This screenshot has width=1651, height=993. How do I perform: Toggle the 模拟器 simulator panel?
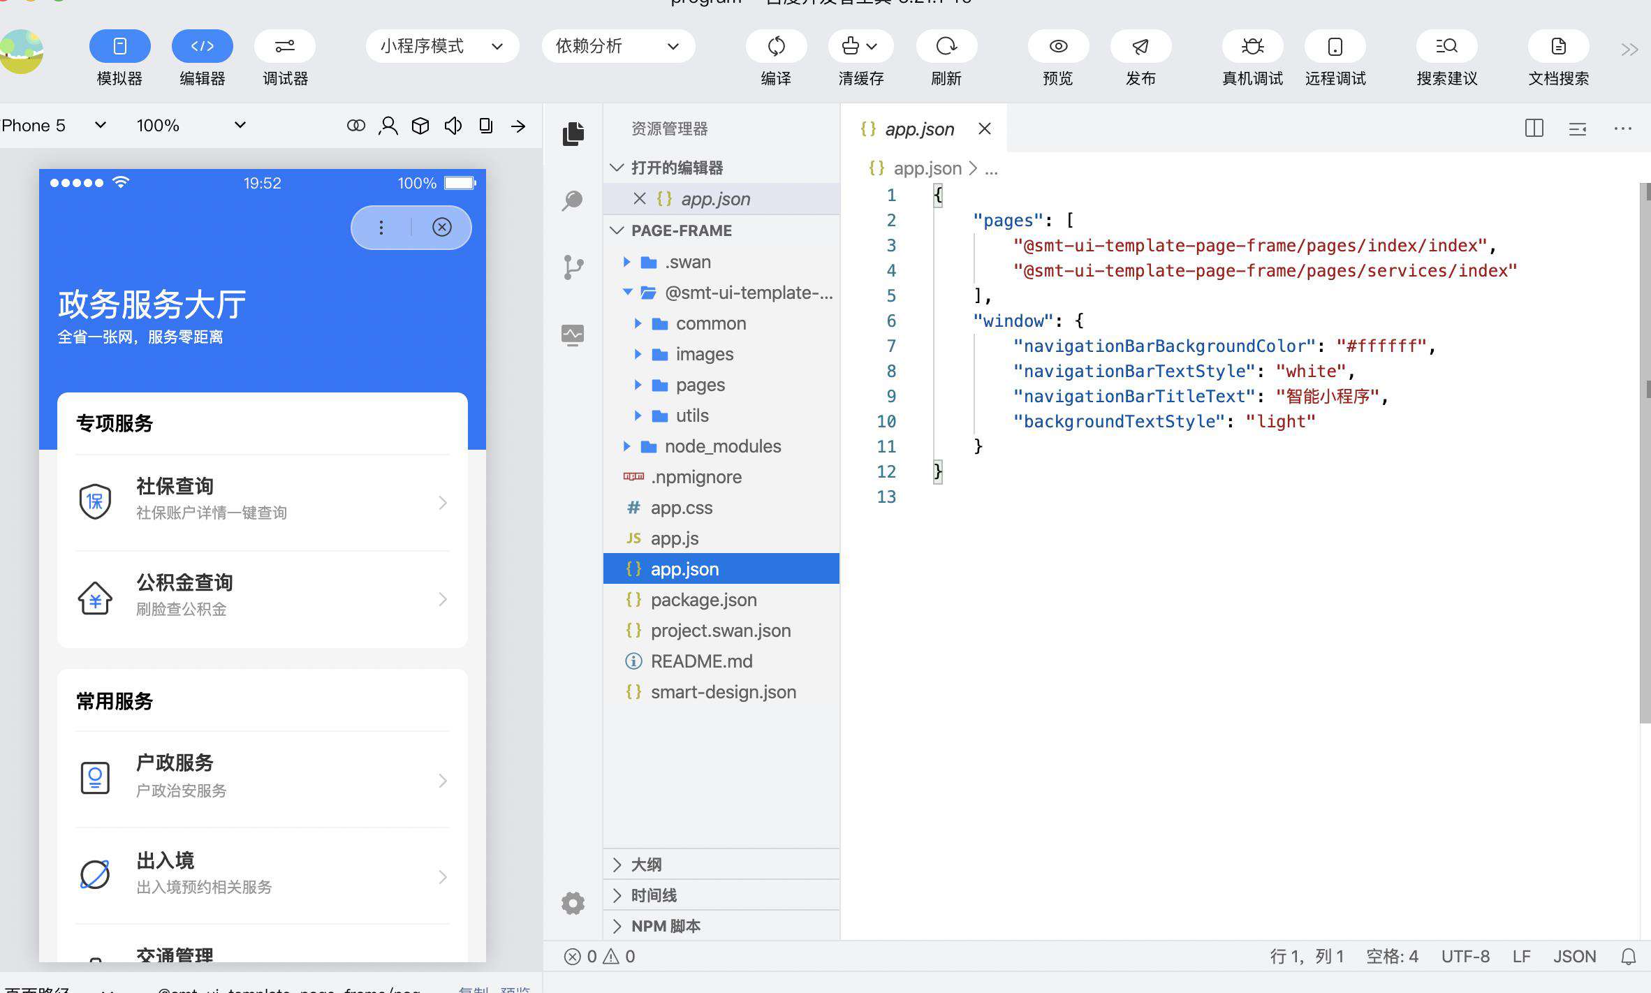[119, 46]
